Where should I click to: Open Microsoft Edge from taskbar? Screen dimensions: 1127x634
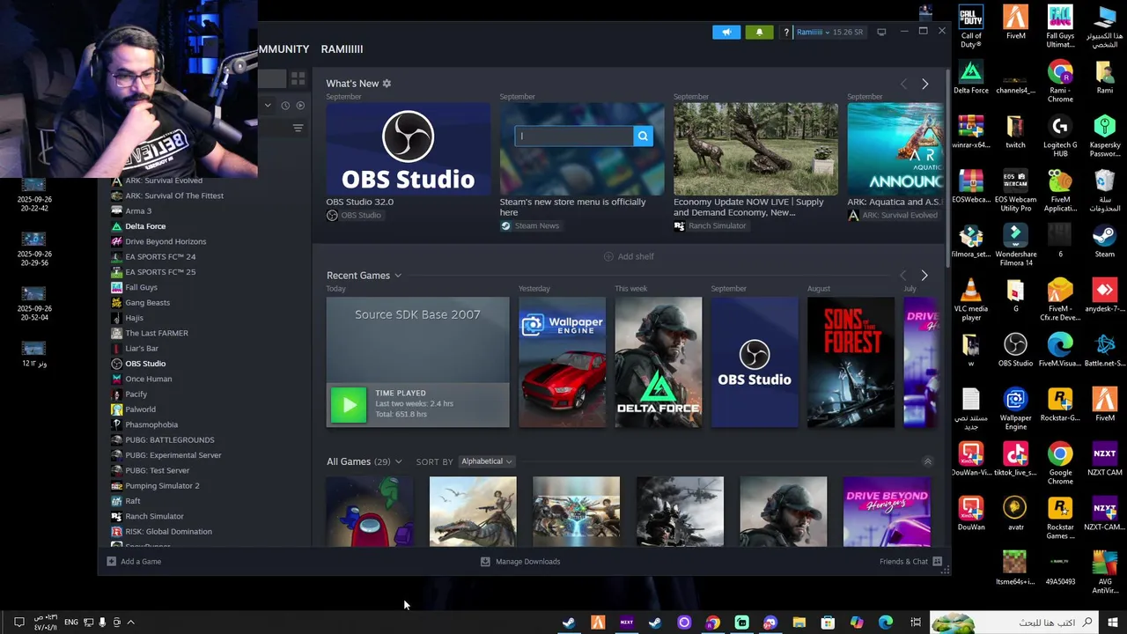point(885,623)
